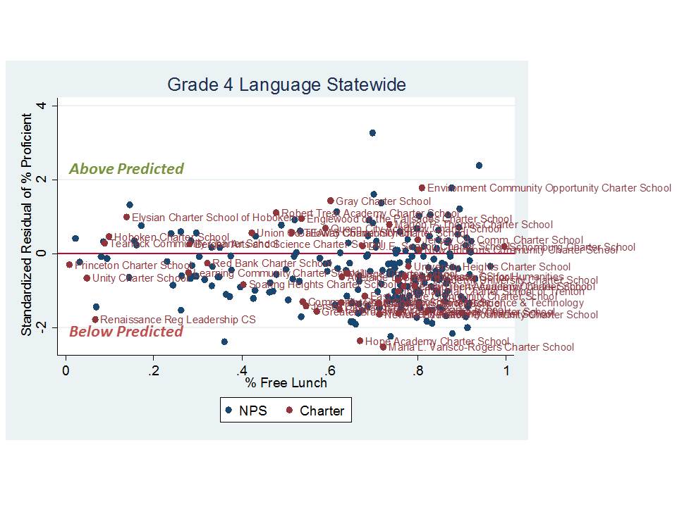The image size is (677, 507).
Task: Click the highest blue NPS data point
Action: pyautogui.click(x=372, y=133)
